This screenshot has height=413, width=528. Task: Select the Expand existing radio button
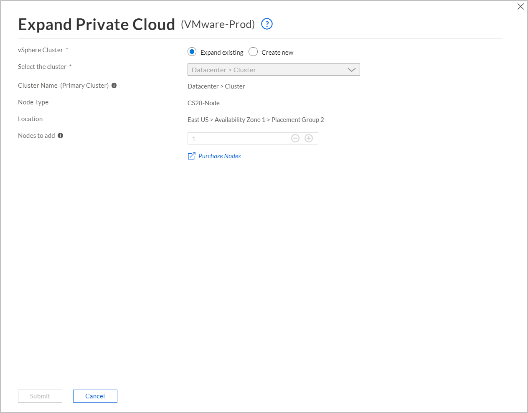192,51
